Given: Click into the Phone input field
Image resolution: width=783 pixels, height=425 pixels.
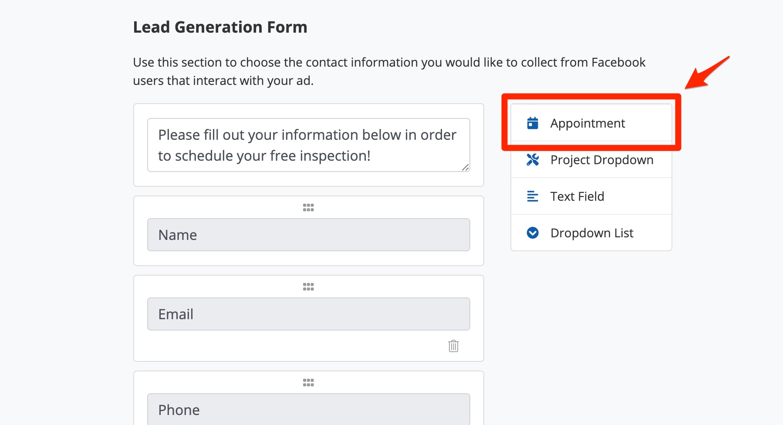Looking at the screenshot, I should click(x=308, y=409).
